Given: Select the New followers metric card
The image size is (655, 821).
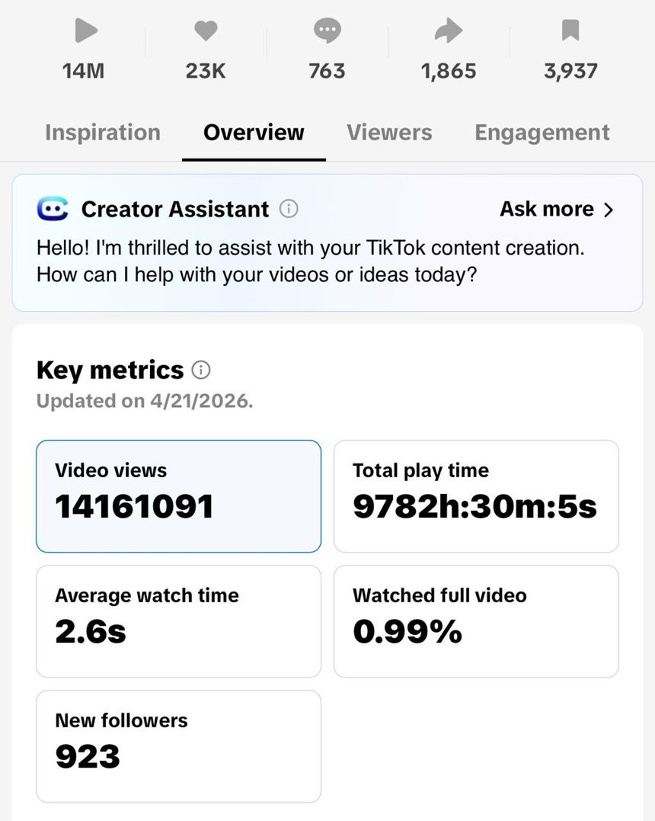Looking at the screenshot, I should pos(178,746).
